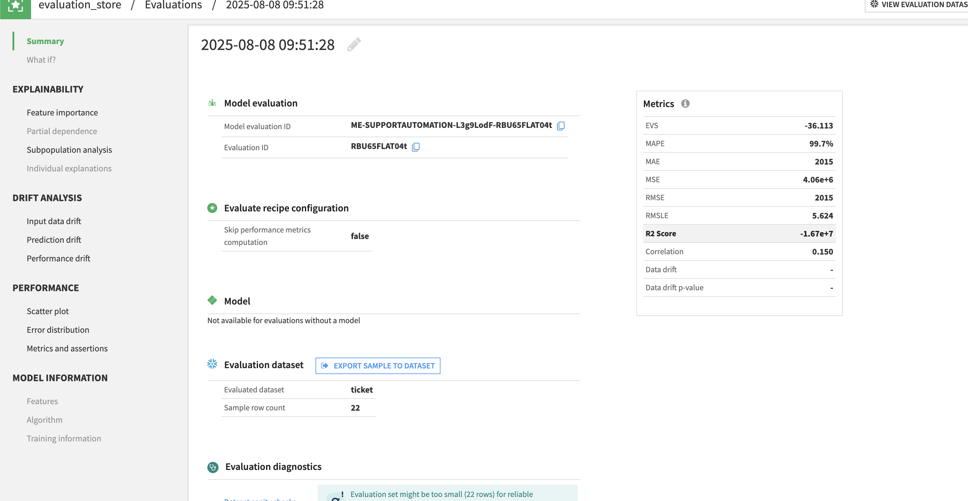Click the Correlation value 0.150
968x501 pixels.
click(x=822, y=252)
